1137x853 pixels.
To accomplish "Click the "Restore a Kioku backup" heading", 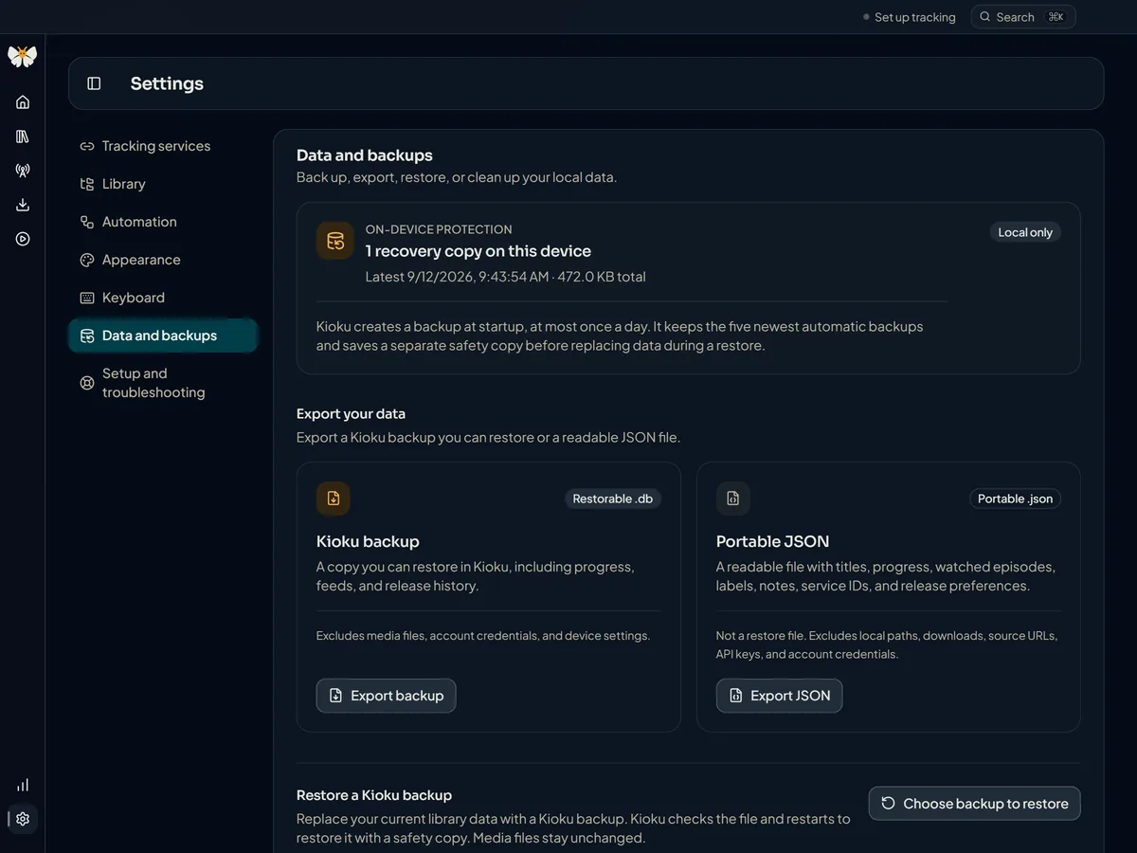I will [x=374, y=795].
